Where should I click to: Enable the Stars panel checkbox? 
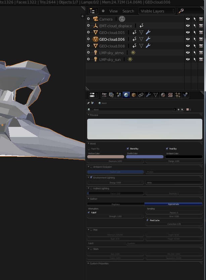coord(91,249)
